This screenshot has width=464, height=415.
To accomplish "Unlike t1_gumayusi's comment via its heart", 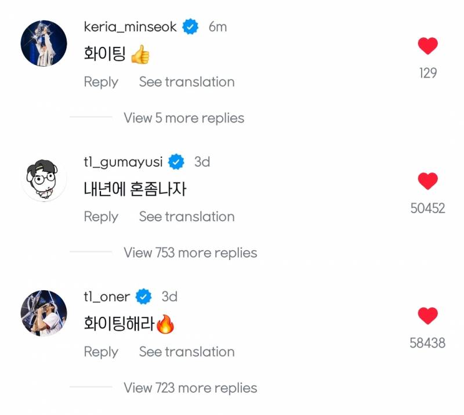I will (427, 181).
